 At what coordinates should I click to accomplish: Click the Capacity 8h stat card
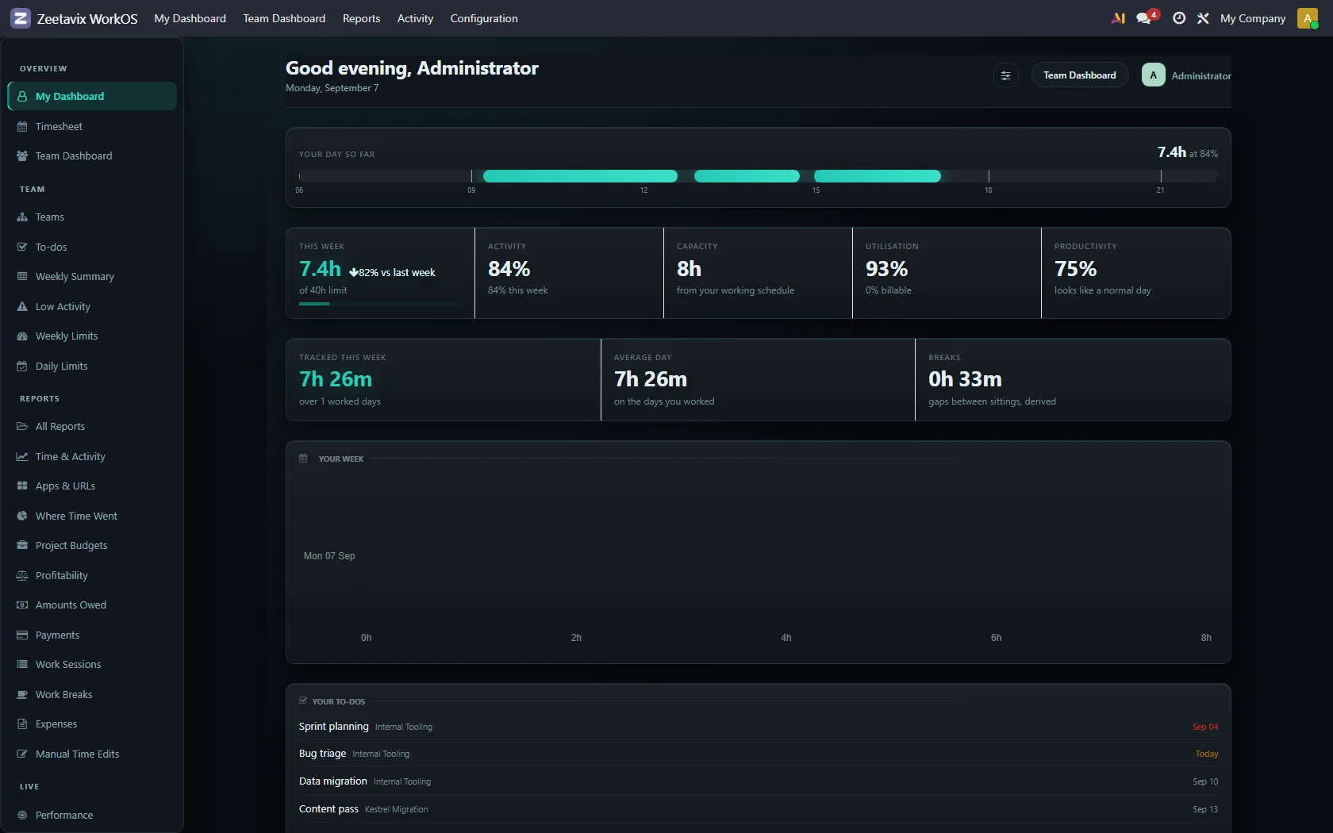(x=758, y=273)
